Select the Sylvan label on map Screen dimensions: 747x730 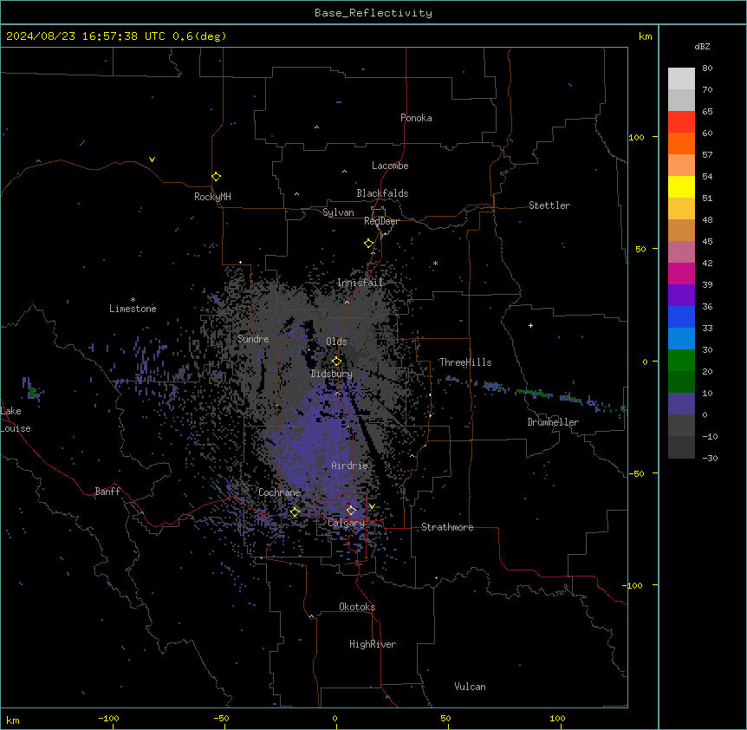tap(338, 212)
